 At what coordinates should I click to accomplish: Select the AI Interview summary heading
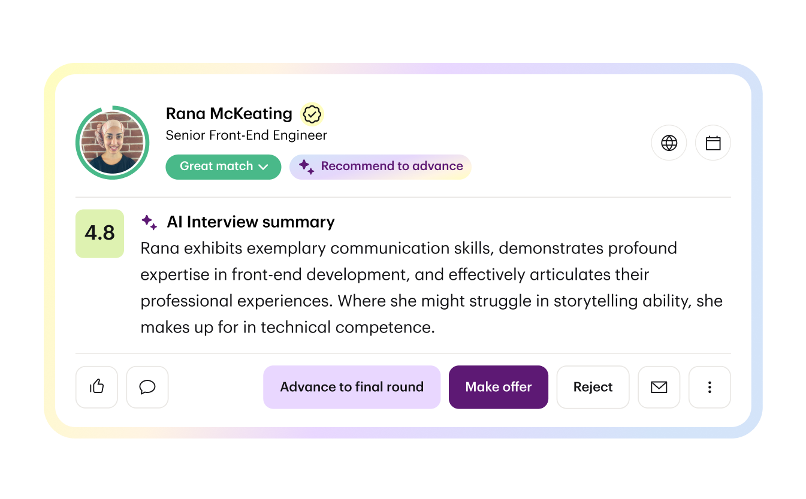(x=250, y=222)
